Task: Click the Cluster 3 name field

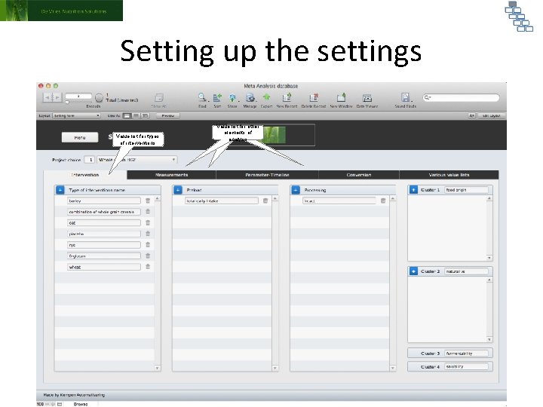Action: [466, 353]
